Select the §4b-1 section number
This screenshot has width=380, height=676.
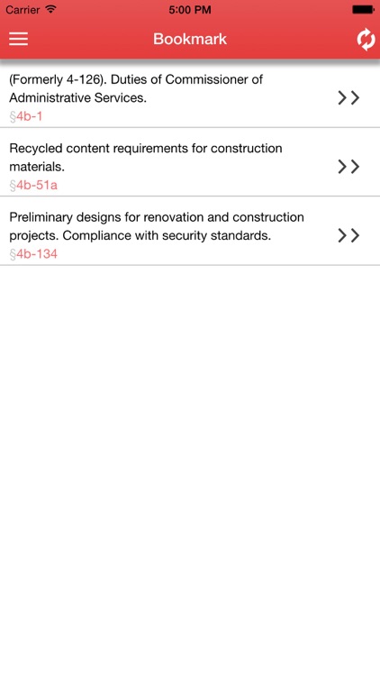click(26, 116)
